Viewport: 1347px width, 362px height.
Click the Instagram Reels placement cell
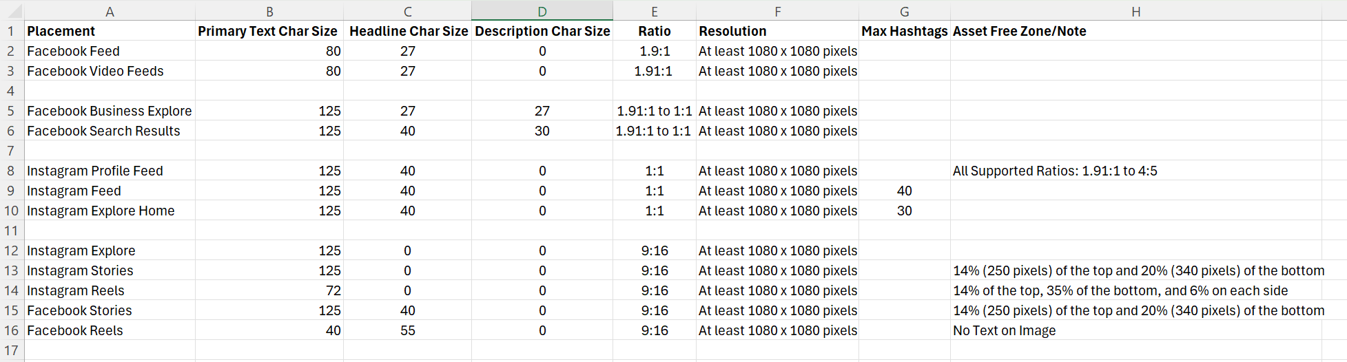[76, 290]
